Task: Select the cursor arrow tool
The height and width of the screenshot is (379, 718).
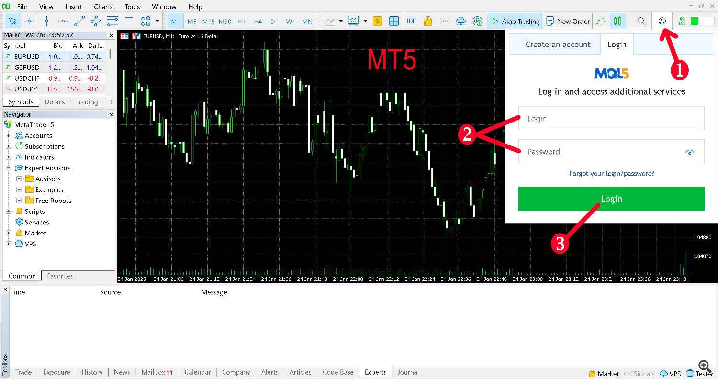Action: pos(13,21)
